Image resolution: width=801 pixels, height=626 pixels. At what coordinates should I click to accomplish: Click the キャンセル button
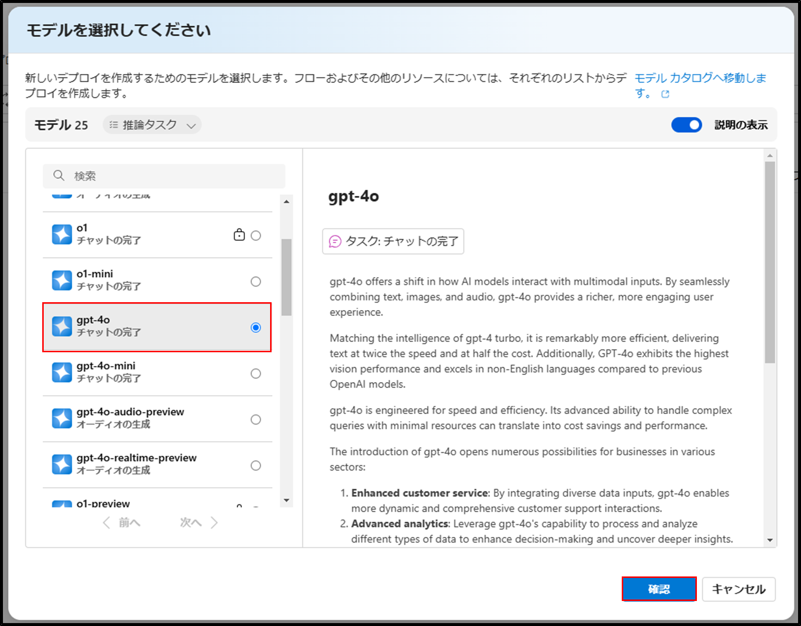coord(739,589)
